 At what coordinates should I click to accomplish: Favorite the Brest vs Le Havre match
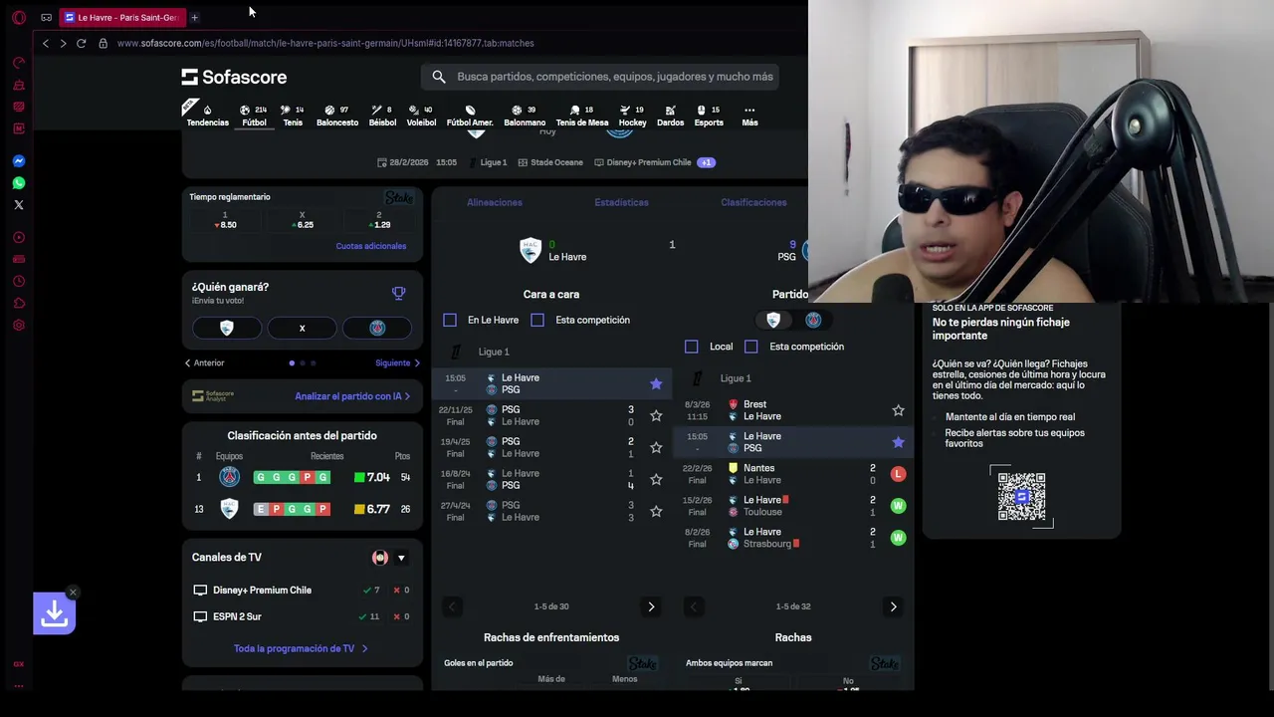(898, 410)
